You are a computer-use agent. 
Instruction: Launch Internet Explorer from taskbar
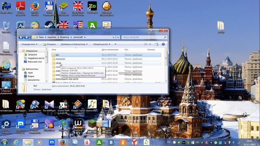tap(16, 142)
